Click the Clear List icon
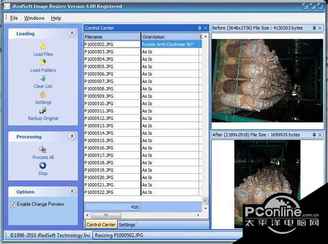This screenshot has width=328, height=244. [43, 79]
